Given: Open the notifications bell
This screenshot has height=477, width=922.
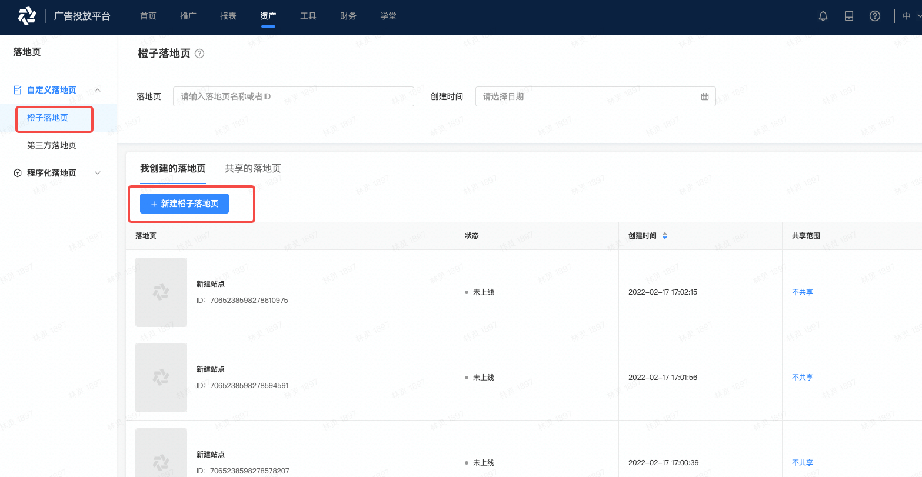Looking at the screenshot, I should 823,16.
